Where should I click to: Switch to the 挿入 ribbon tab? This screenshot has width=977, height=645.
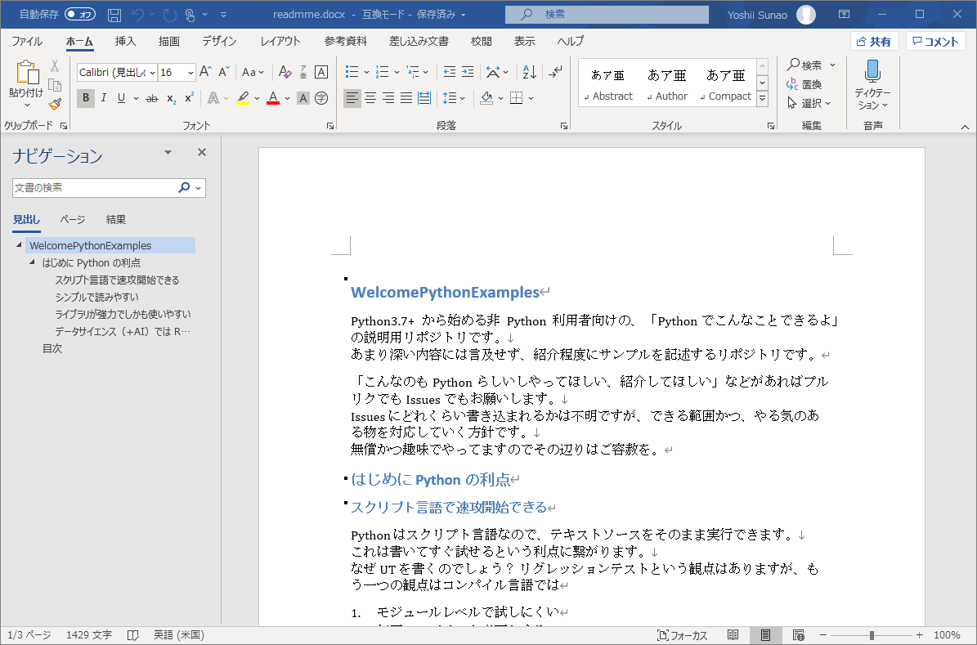click(124, 41)
